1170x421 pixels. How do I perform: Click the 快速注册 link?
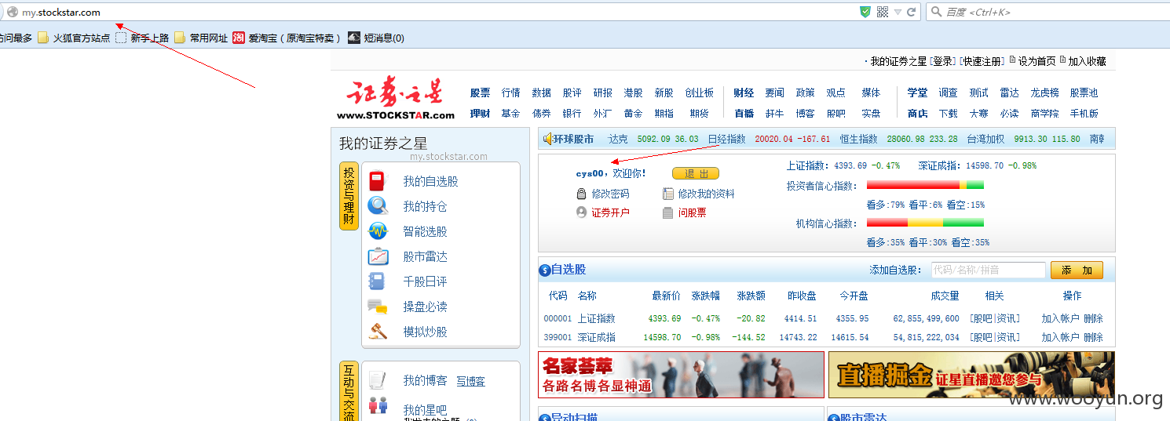point(982,61)
